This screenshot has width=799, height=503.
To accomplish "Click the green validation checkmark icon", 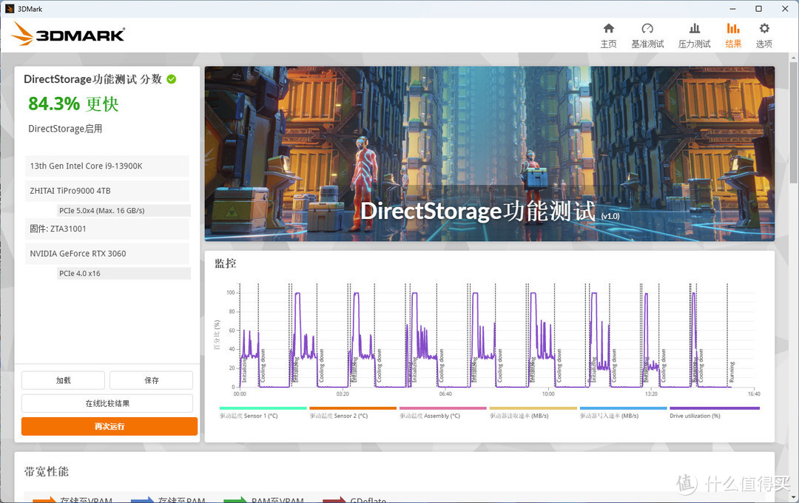I will click(171, 79).
